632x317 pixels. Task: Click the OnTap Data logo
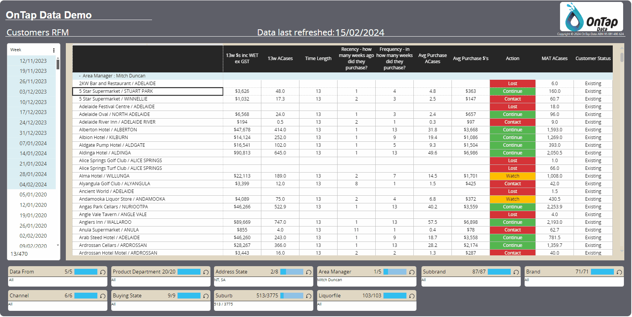(x=591, y=17)
